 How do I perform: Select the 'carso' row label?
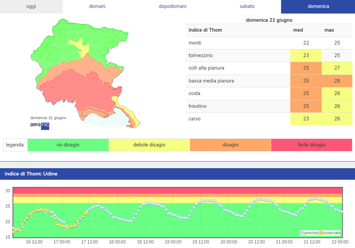point(194,119)
